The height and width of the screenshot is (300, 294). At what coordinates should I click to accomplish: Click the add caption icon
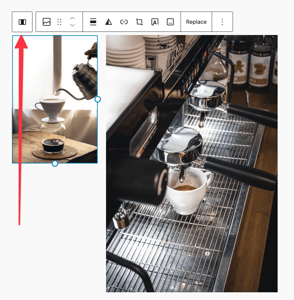[x=170, y=22]
